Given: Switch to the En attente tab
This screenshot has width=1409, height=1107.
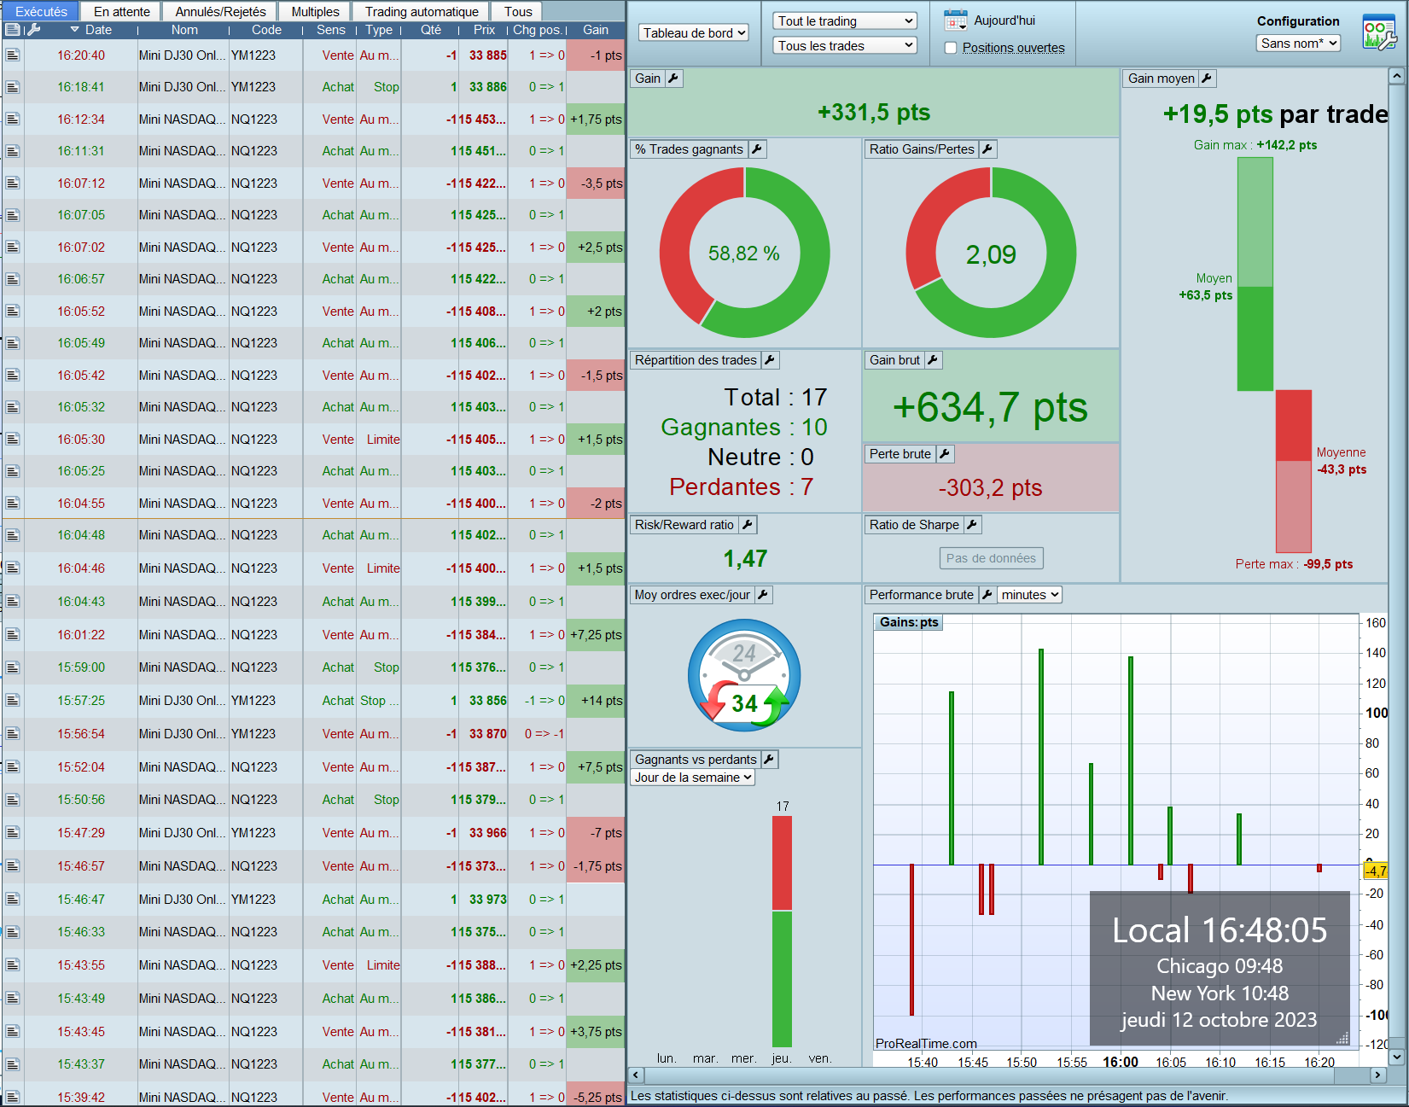Looking at the screenshot, I should [x=122, y=12].
